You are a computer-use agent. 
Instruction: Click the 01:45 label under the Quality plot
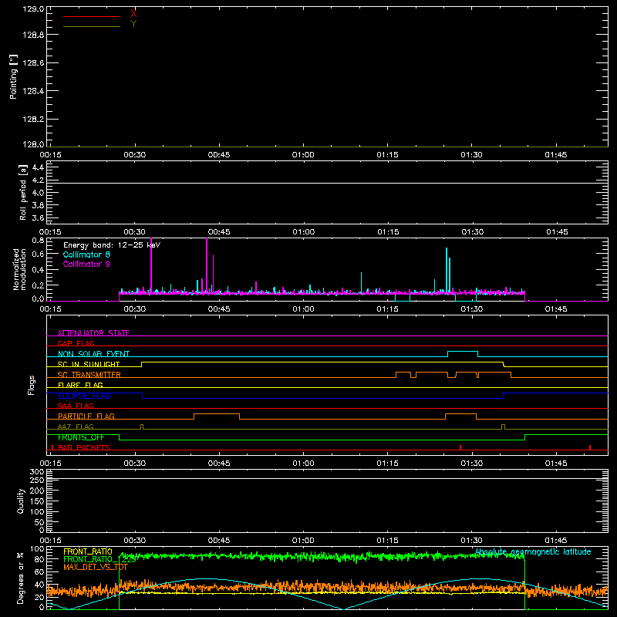point(556,541)
